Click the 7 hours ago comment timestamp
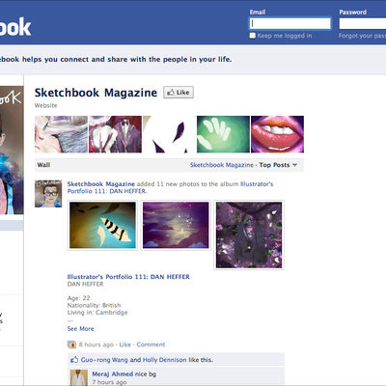This screenshot has height=386, width=386. [x=109, y=382]
